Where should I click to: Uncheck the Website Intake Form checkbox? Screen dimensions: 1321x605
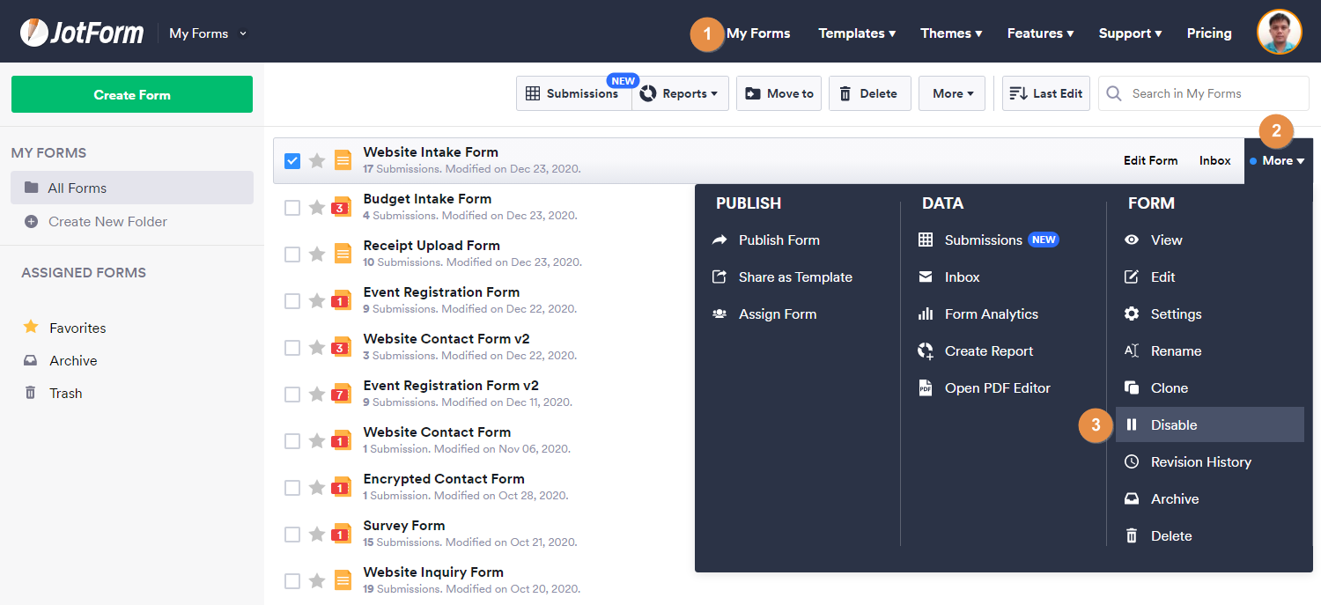(292, 161)
